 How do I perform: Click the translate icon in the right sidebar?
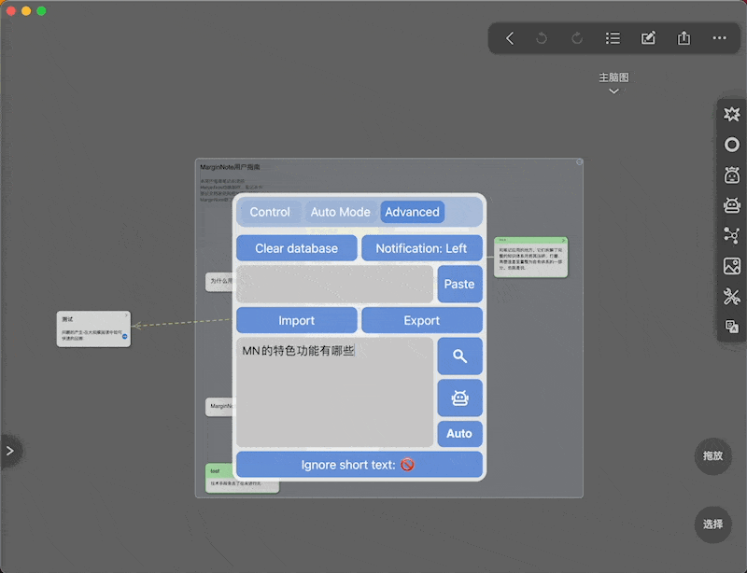pos(732,327)
